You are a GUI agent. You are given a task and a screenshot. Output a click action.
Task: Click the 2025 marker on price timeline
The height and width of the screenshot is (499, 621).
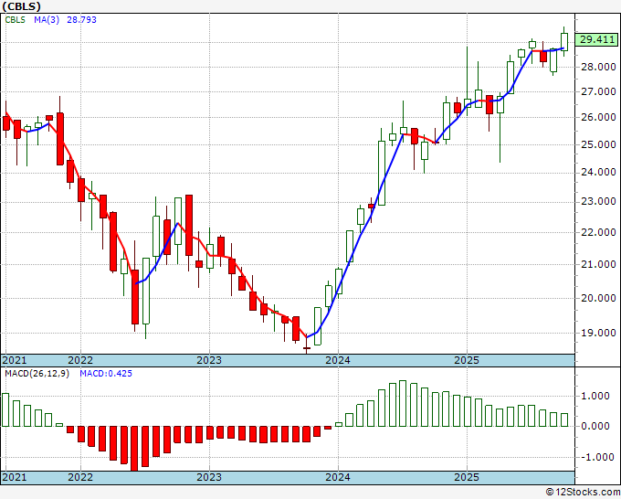click(x=467, y=360)
